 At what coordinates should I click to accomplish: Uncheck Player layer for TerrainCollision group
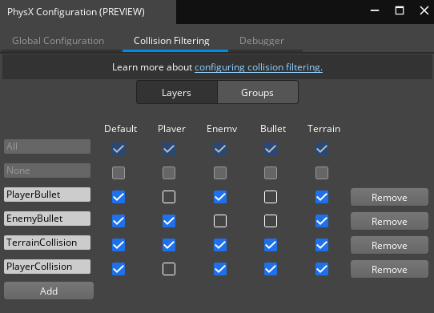tap(169, 245)
